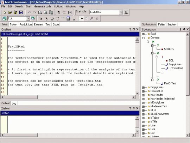Open the Generate code menu

[x=43, y=6]
